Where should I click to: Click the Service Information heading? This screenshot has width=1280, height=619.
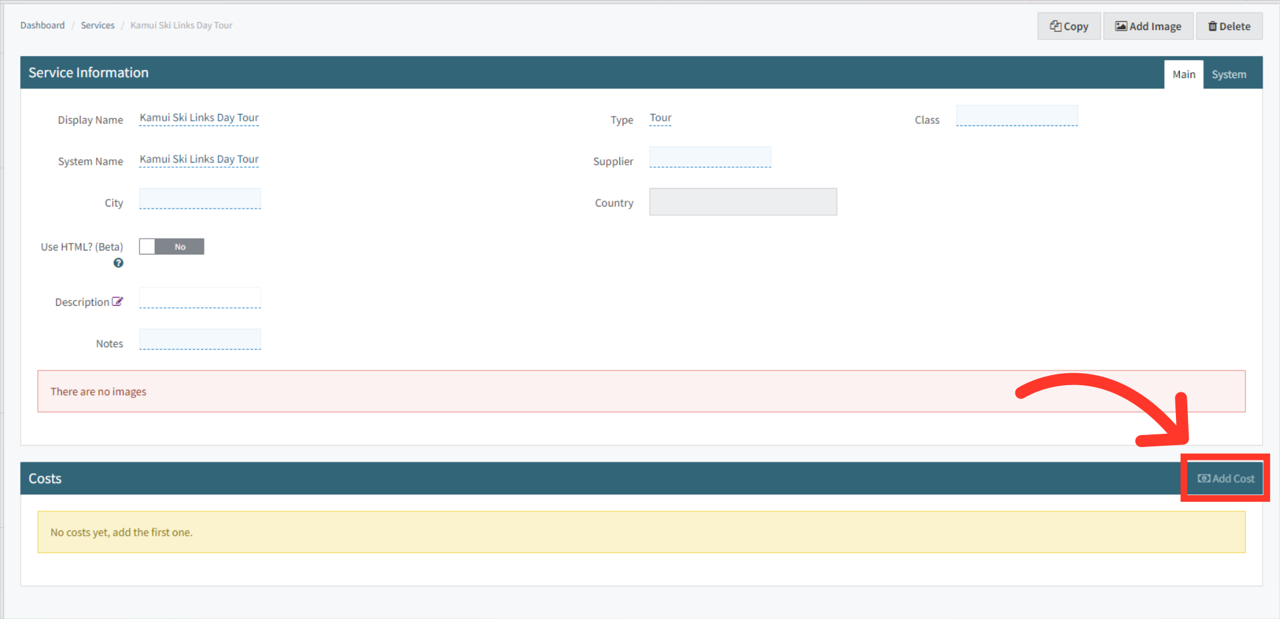[89, 73]
